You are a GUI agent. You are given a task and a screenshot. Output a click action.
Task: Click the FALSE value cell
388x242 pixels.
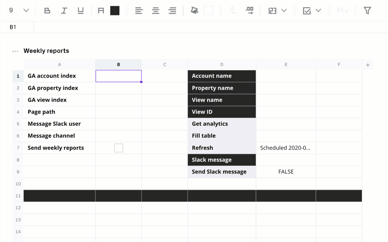click(286, 172)
